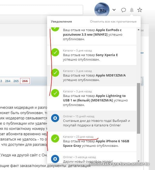Open messages via speech bubble icon
The image size is (155, 170).
(124, 10)
